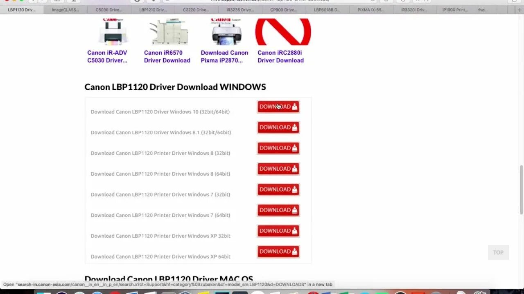Click the 'Printer Driver Windows XP 32bit' text

192,236
